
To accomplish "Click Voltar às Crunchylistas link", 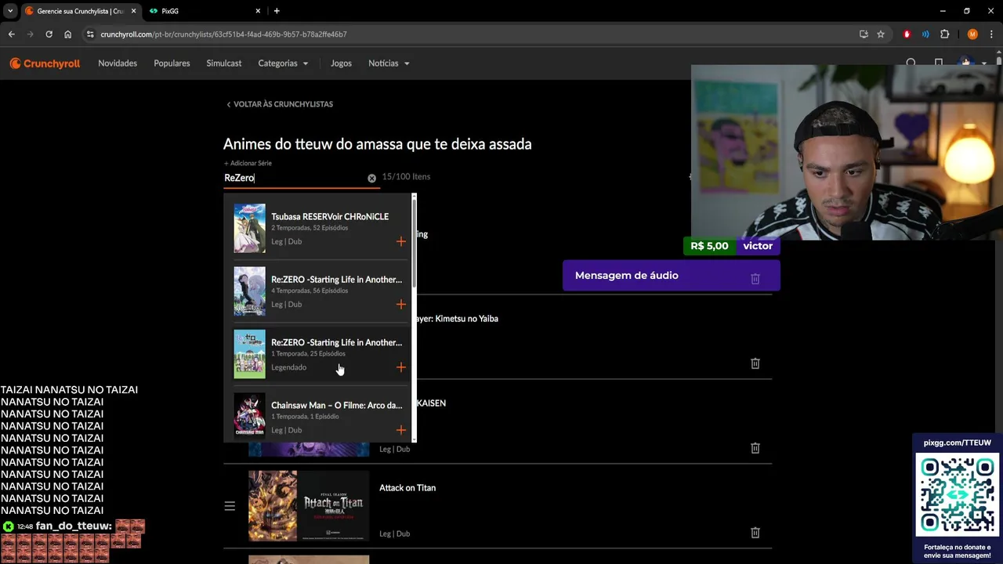I will point(280,104).
